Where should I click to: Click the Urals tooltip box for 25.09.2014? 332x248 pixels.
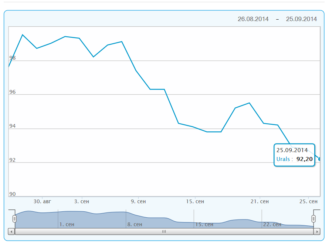point(294,155)
